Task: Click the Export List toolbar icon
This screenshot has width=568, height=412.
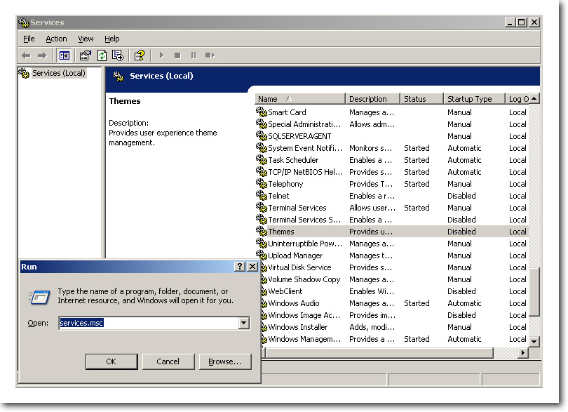Action: (x=118, y=55)
